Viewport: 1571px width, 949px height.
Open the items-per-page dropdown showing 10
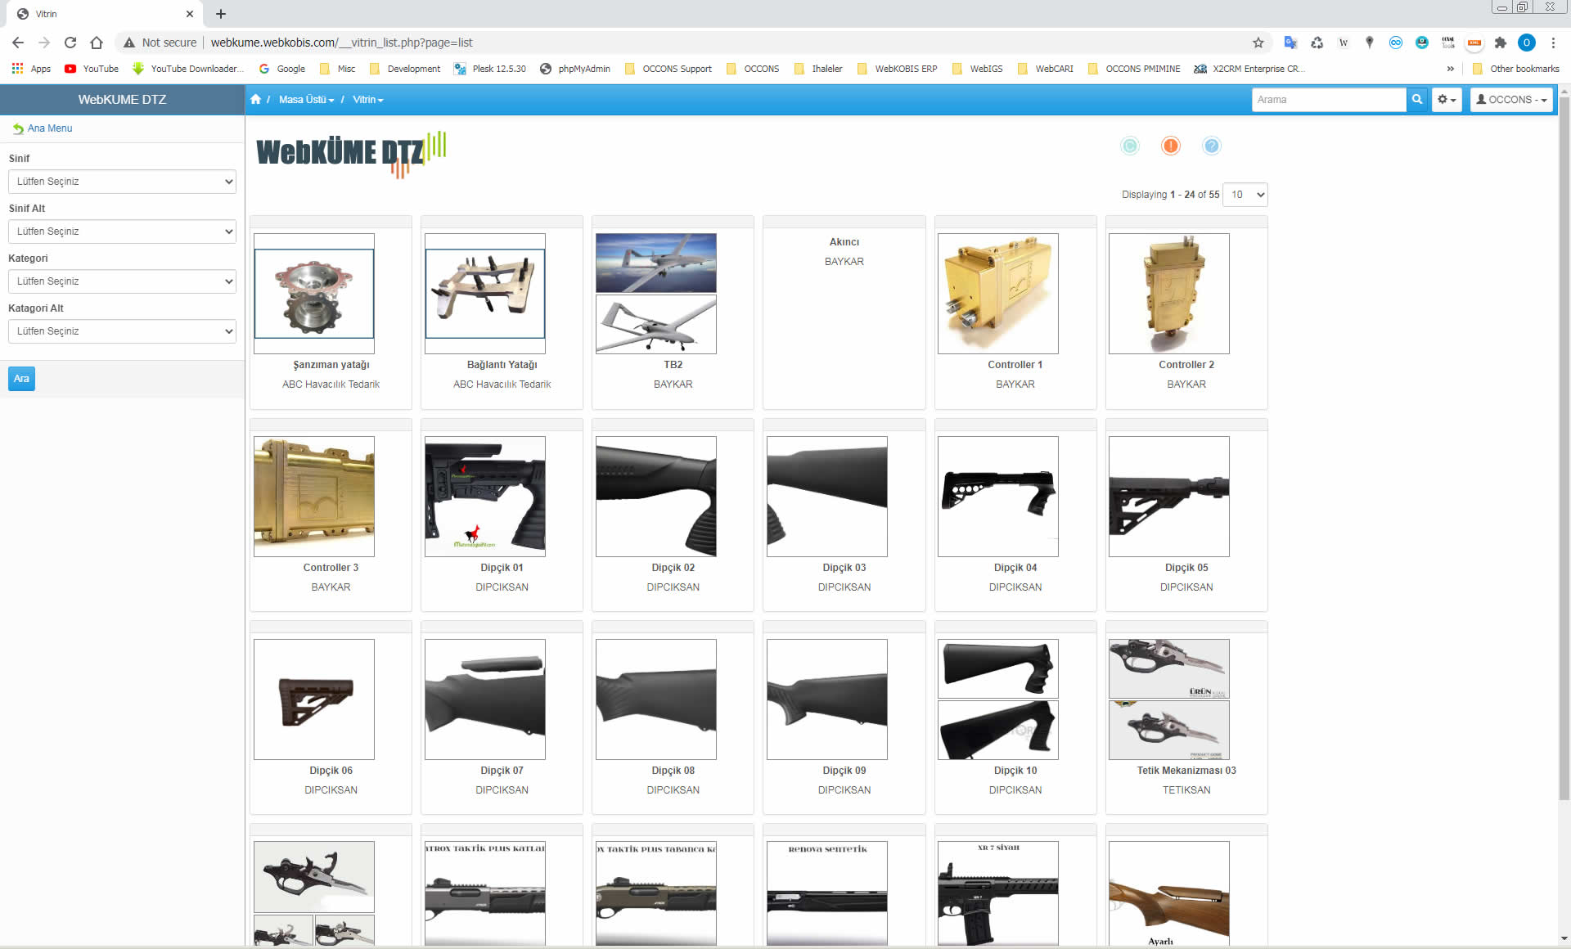click(1245, 195)
